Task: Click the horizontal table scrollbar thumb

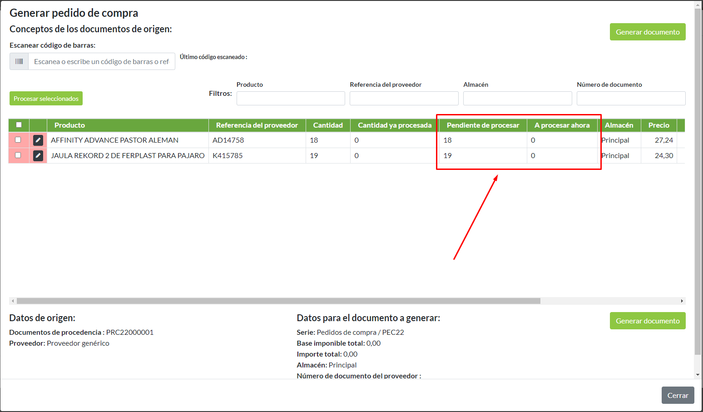Action: (278, 301)
